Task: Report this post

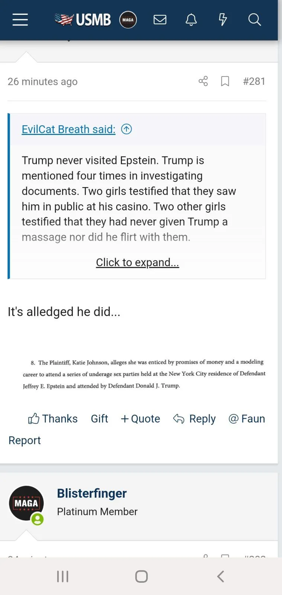Action: click(x=25, y=440)
